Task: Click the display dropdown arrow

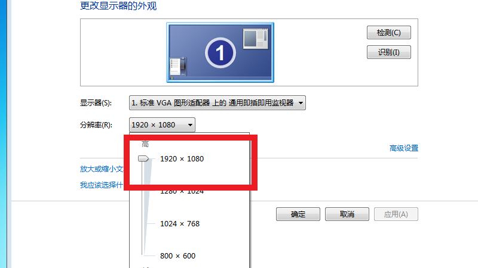Action: pos(301,103)
